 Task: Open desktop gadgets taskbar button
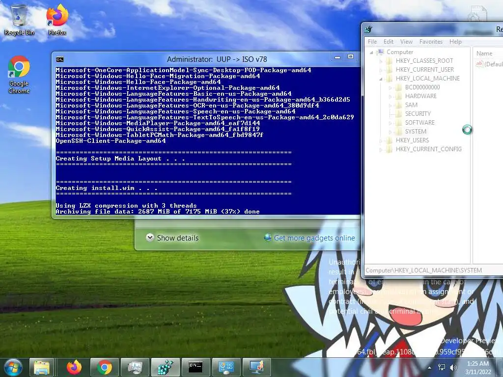pyautogui.click(x=256, y=367)
